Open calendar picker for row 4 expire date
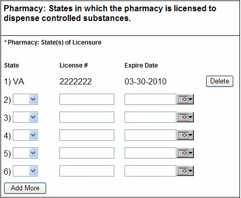241x198 pixels. tap(185, 135)
